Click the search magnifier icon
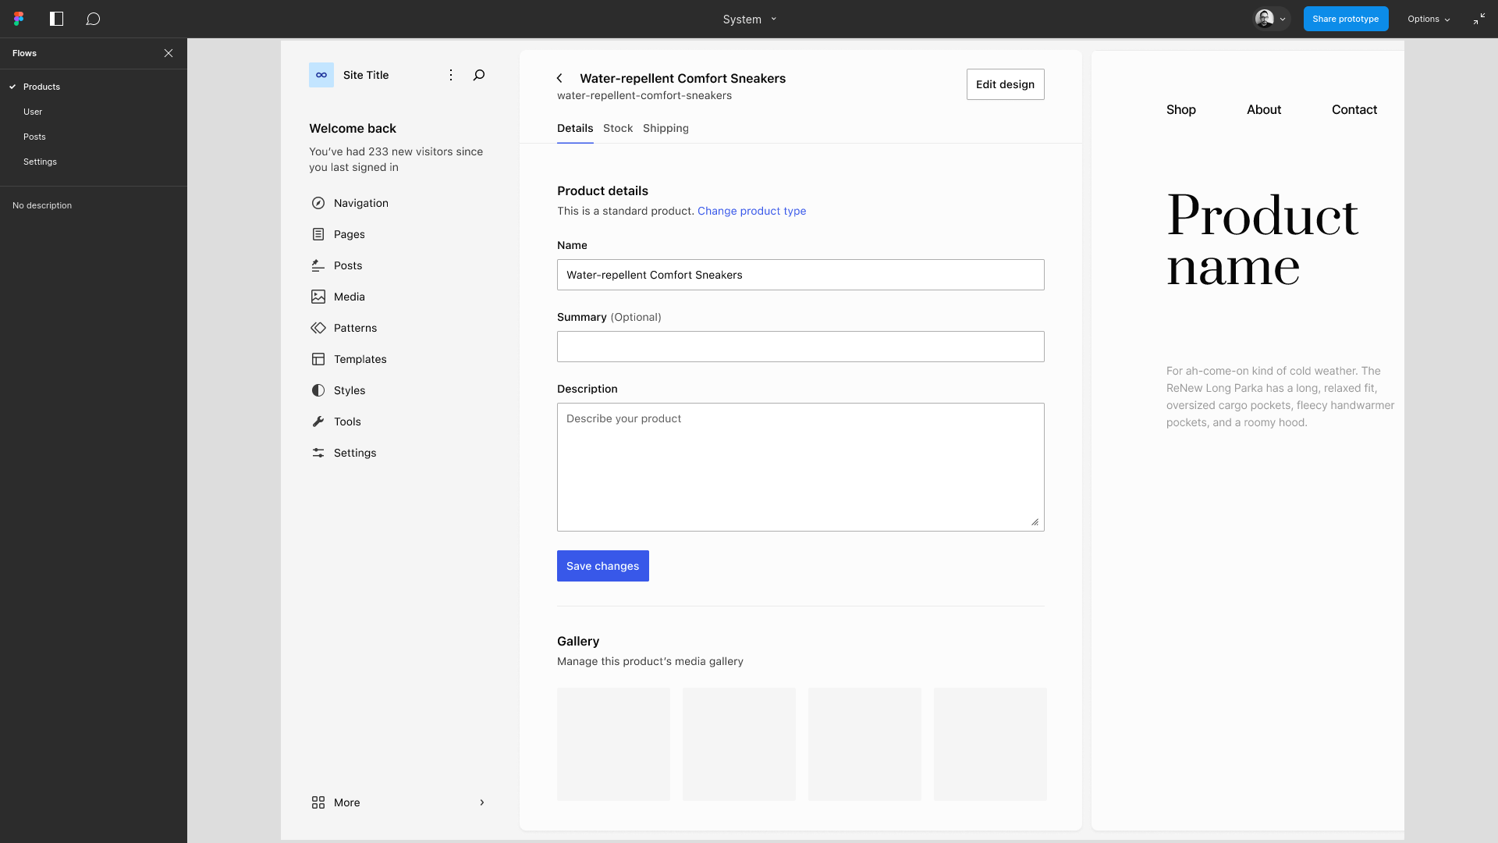Screen dimensions: 1498x843 coord(479,75)
